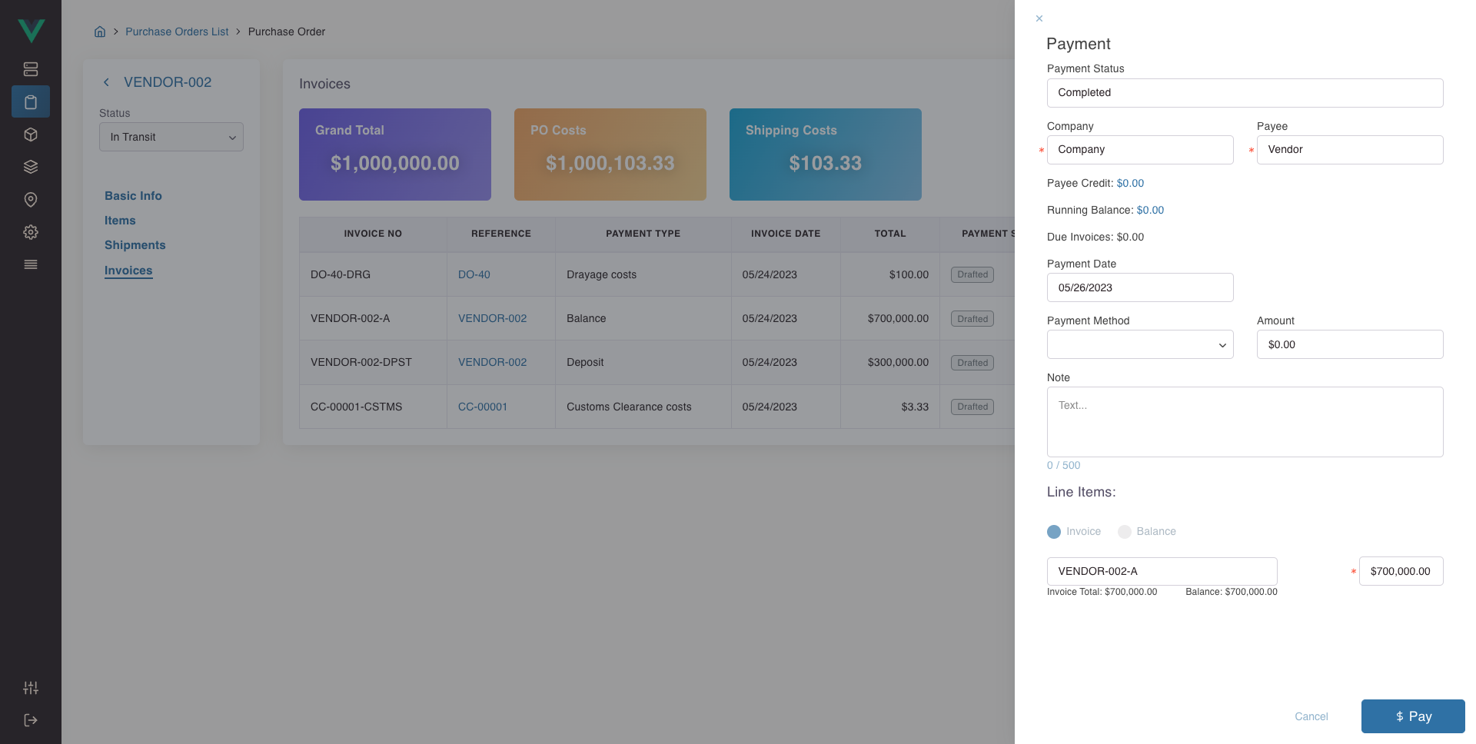Click the $700,000.00 line item amount field
Image resolution: width=1476 pixels, height=744 pixels.
pyautogui.click(x=1401, y=571)
